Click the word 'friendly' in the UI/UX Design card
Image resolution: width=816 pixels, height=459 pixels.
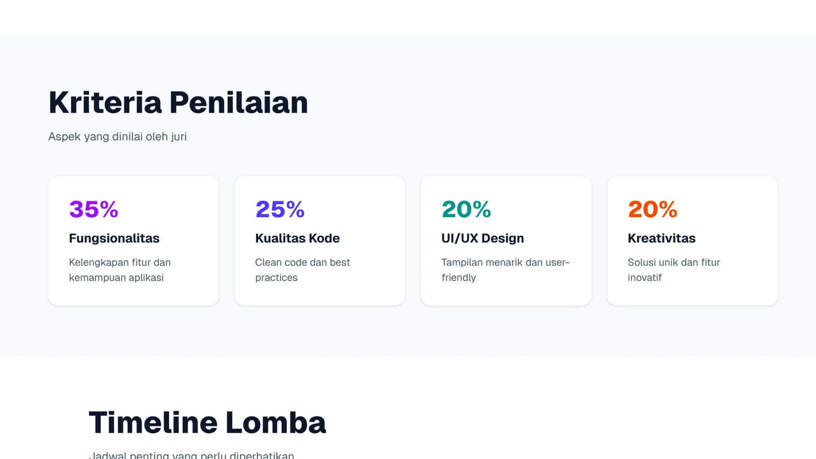tap(459, 278)
